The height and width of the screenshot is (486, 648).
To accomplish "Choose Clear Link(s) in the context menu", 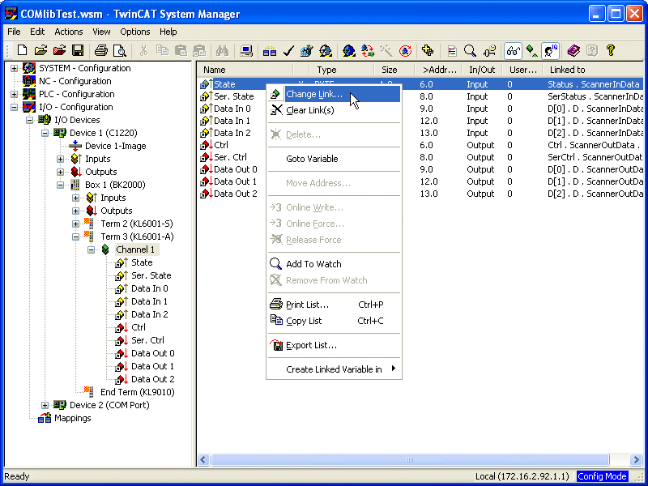I will tap(334, 110).
